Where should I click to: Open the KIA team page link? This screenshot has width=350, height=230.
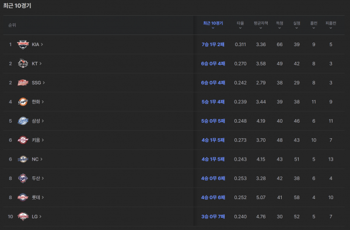tap(37, 44)
